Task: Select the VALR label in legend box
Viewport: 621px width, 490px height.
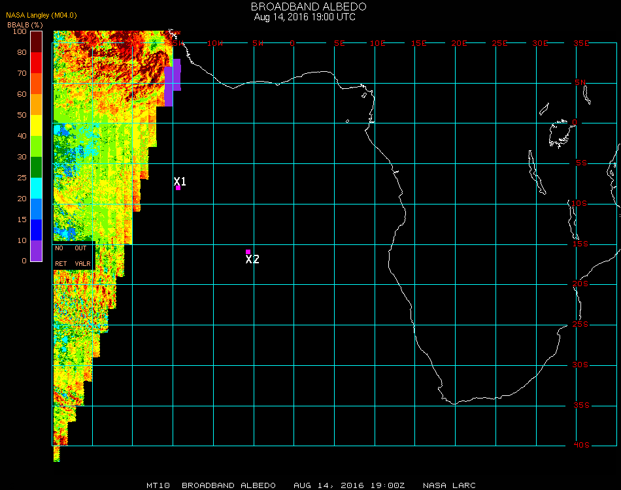Action: point(82,263)
